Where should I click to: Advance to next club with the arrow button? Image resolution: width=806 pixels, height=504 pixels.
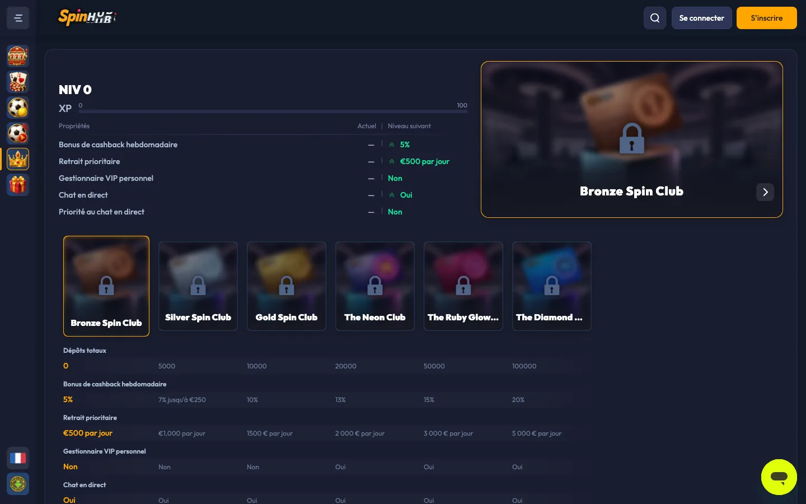pos(765,192)
